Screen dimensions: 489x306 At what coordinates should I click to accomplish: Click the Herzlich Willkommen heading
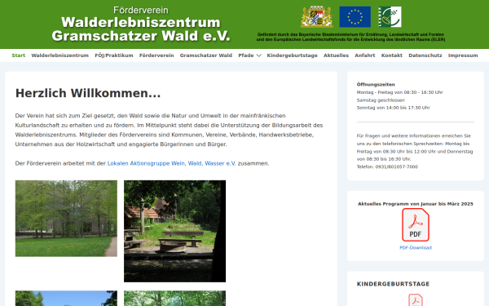pos(88,93)
